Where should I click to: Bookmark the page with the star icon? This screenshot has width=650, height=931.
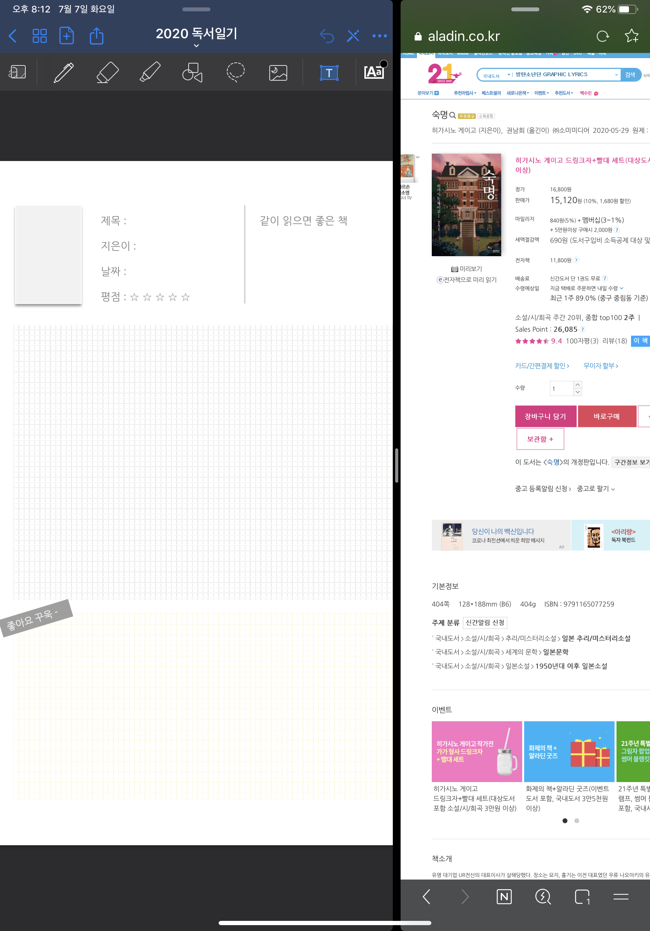click(631, 36)
